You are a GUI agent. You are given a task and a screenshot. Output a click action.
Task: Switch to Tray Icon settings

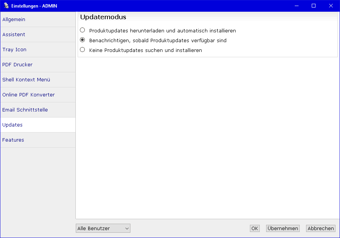click(x=38, y=49)
